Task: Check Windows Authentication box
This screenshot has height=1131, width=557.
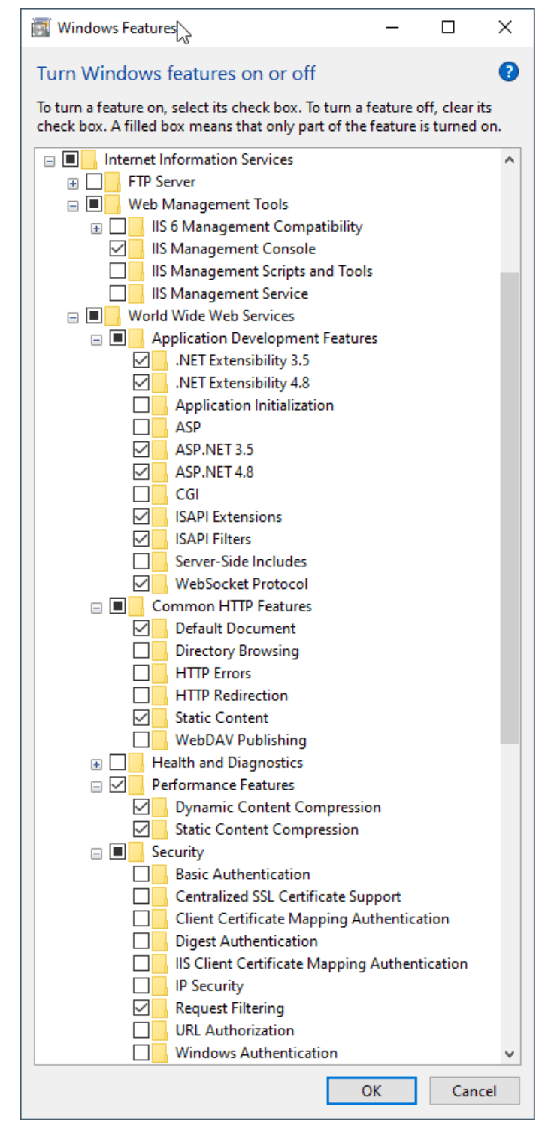Action: [141, 1053]
